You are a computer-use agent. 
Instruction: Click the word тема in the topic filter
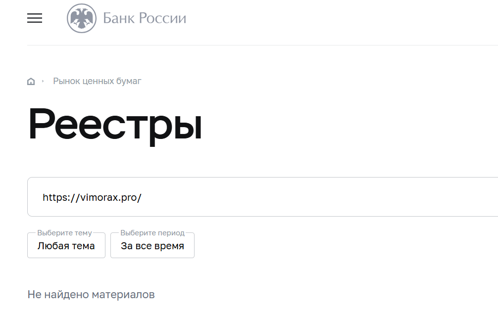click(x=83, y=246)
